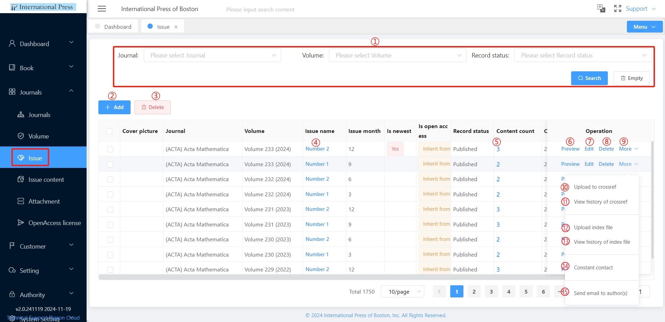Screen dimensions: 665x322
Task: Select Upload to crossref menu item
Action: (595, 187)
